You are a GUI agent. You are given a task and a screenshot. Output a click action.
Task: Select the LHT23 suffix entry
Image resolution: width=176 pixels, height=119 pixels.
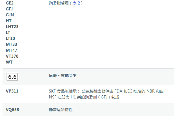[12, 27]
